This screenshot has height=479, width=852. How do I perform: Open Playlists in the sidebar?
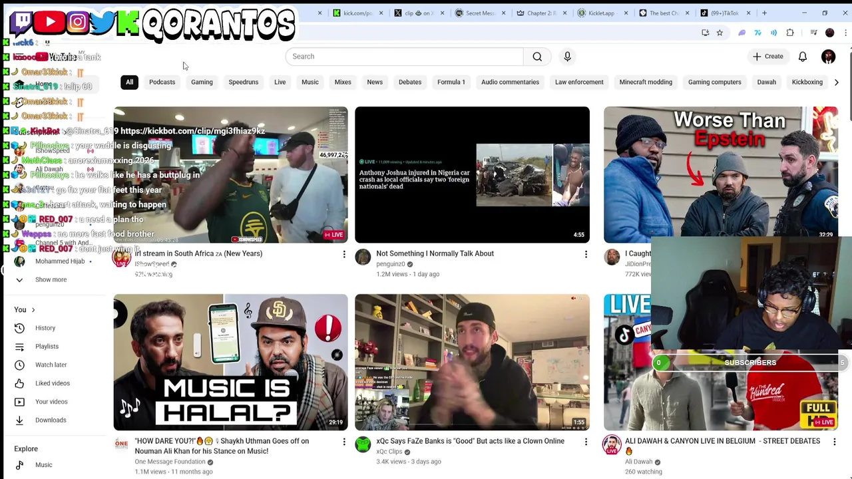click(47, 347)
